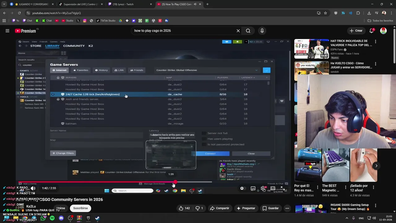Switch to Jynxzi Twitch tab
Screen dimensions: 396x223
click(x=130, y=4)
